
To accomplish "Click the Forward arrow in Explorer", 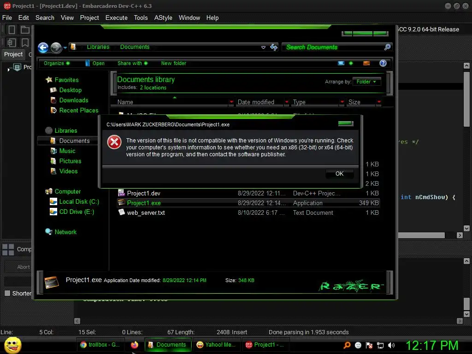I will pyautogui.click(x=56, y=47).
